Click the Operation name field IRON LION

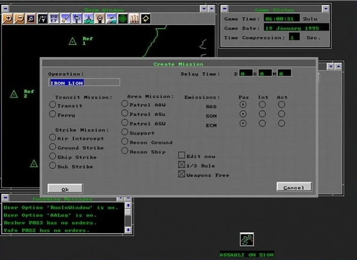[84, 82]
